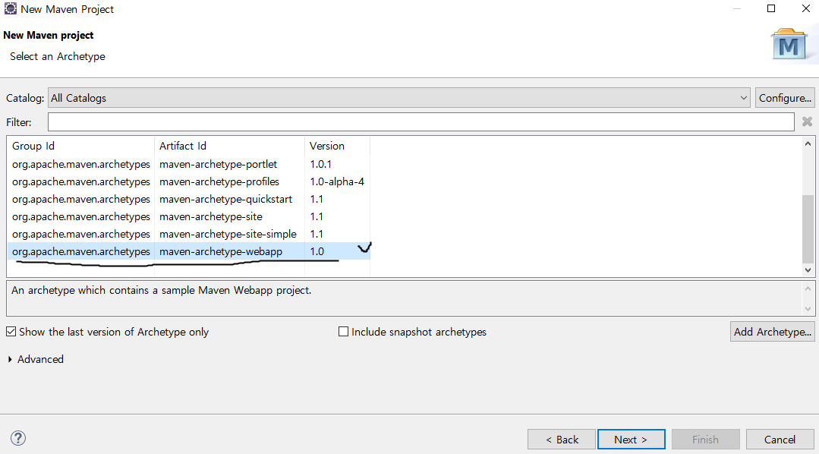Cancel the New Maven Project dialog
Image resolution: width=819 pixels, height=454 pixels.
[x=780, y=440]
